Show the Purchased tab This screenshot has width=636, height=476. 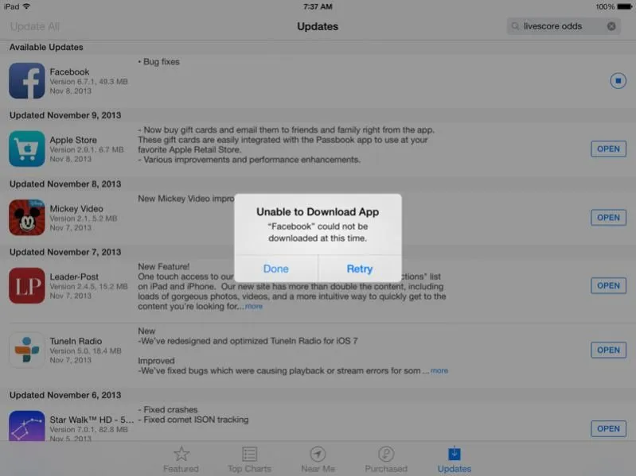click(x=386, y=459)
